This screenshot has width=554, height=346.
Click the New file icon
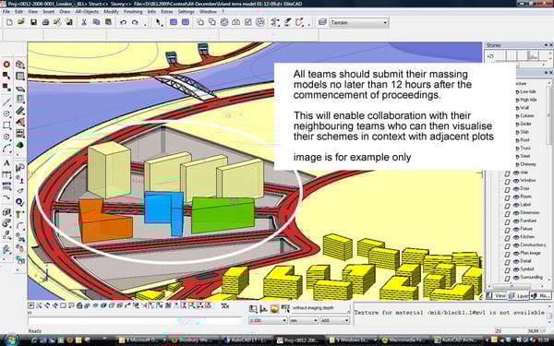click(x=9, y=22)
